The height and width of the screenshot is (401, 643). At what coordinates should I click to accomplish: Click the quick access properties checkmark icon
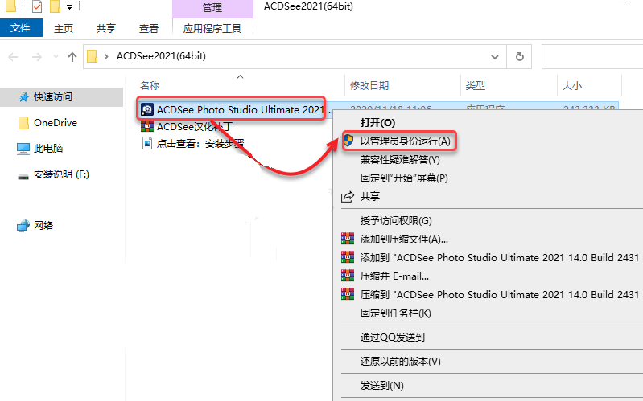click(36, 6)
